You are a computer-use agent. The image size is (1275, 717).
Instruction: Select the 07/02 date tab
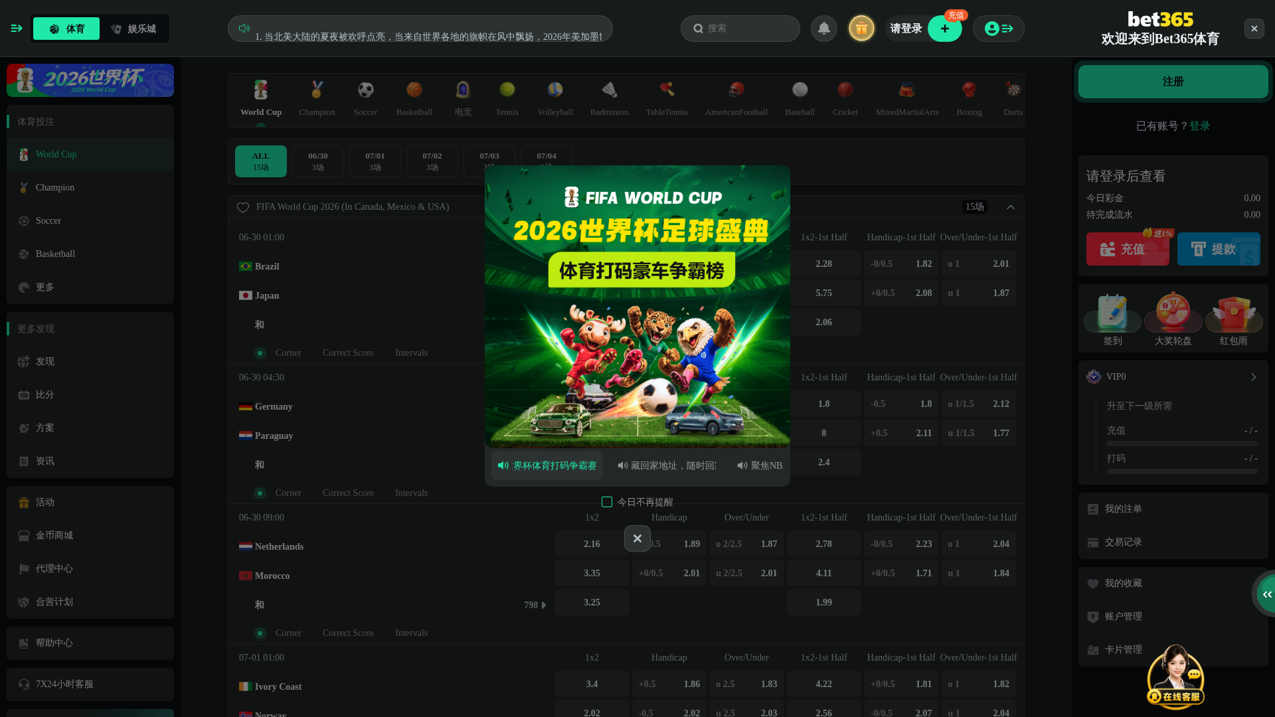tap(432, 161)
